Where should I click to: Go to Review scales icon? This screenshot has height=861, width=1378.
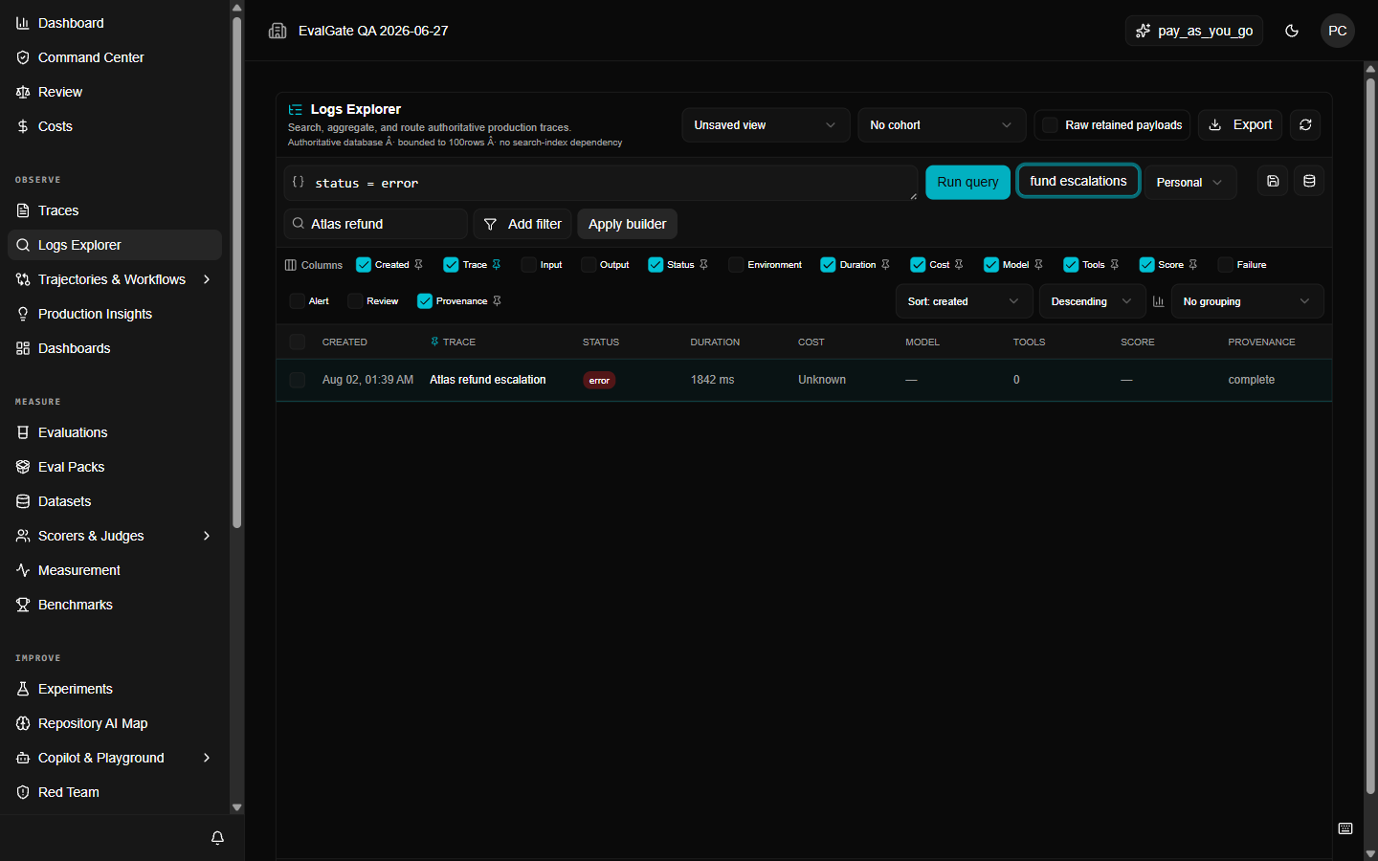click(x=23, y=92)
